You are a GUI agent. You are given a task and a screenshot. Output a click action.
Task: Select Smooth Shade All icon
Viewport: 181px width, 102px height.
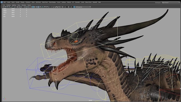point(33,7)
